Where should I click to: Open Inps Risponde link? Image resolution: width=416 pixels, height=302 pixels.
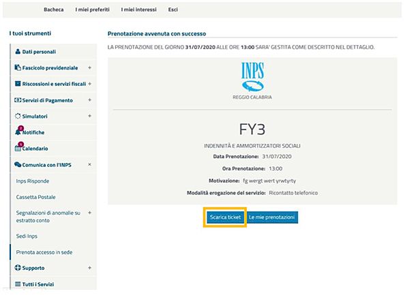33,181
